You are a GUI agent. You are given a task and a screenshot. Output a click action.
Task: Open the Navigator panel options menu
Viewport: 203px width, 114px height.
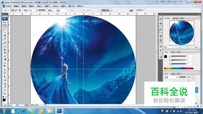click(199, 19)
